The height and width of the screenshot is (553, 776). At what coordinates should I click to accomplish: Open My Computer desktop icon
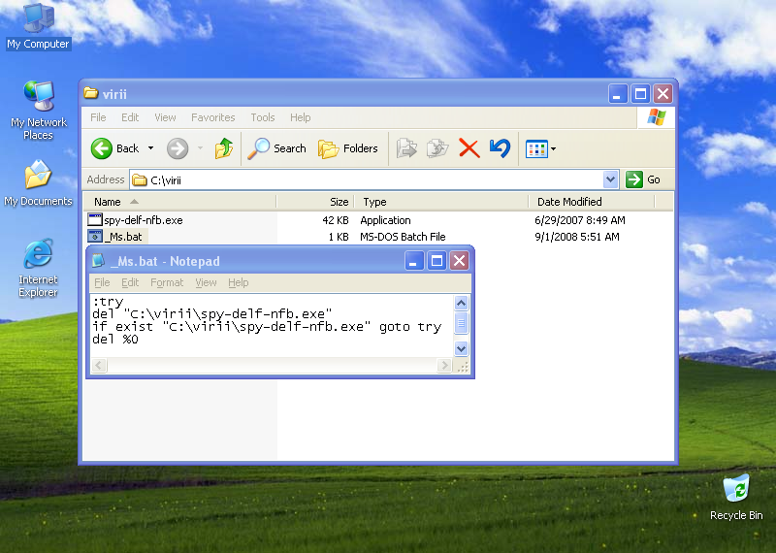(39, 25)
